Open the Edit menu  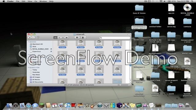point(23,1)
